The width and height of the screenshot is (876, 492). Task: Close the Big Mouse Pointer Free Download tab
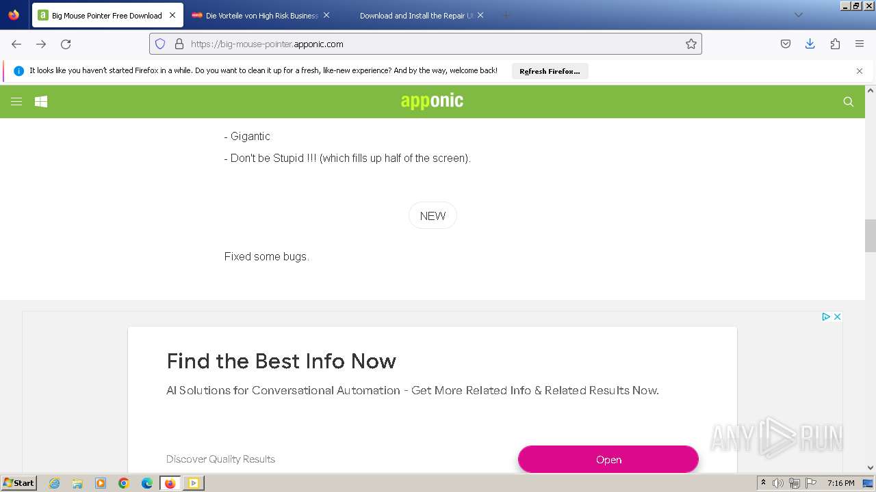click(172, 15)
